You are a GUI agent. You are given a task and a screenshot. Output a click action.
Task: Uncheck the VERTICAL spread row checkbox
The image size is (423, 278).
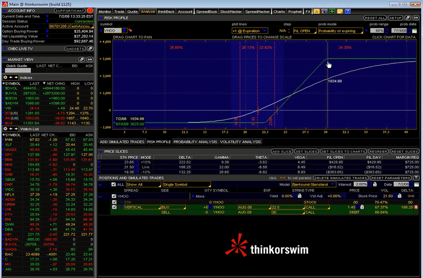point(114,207)
